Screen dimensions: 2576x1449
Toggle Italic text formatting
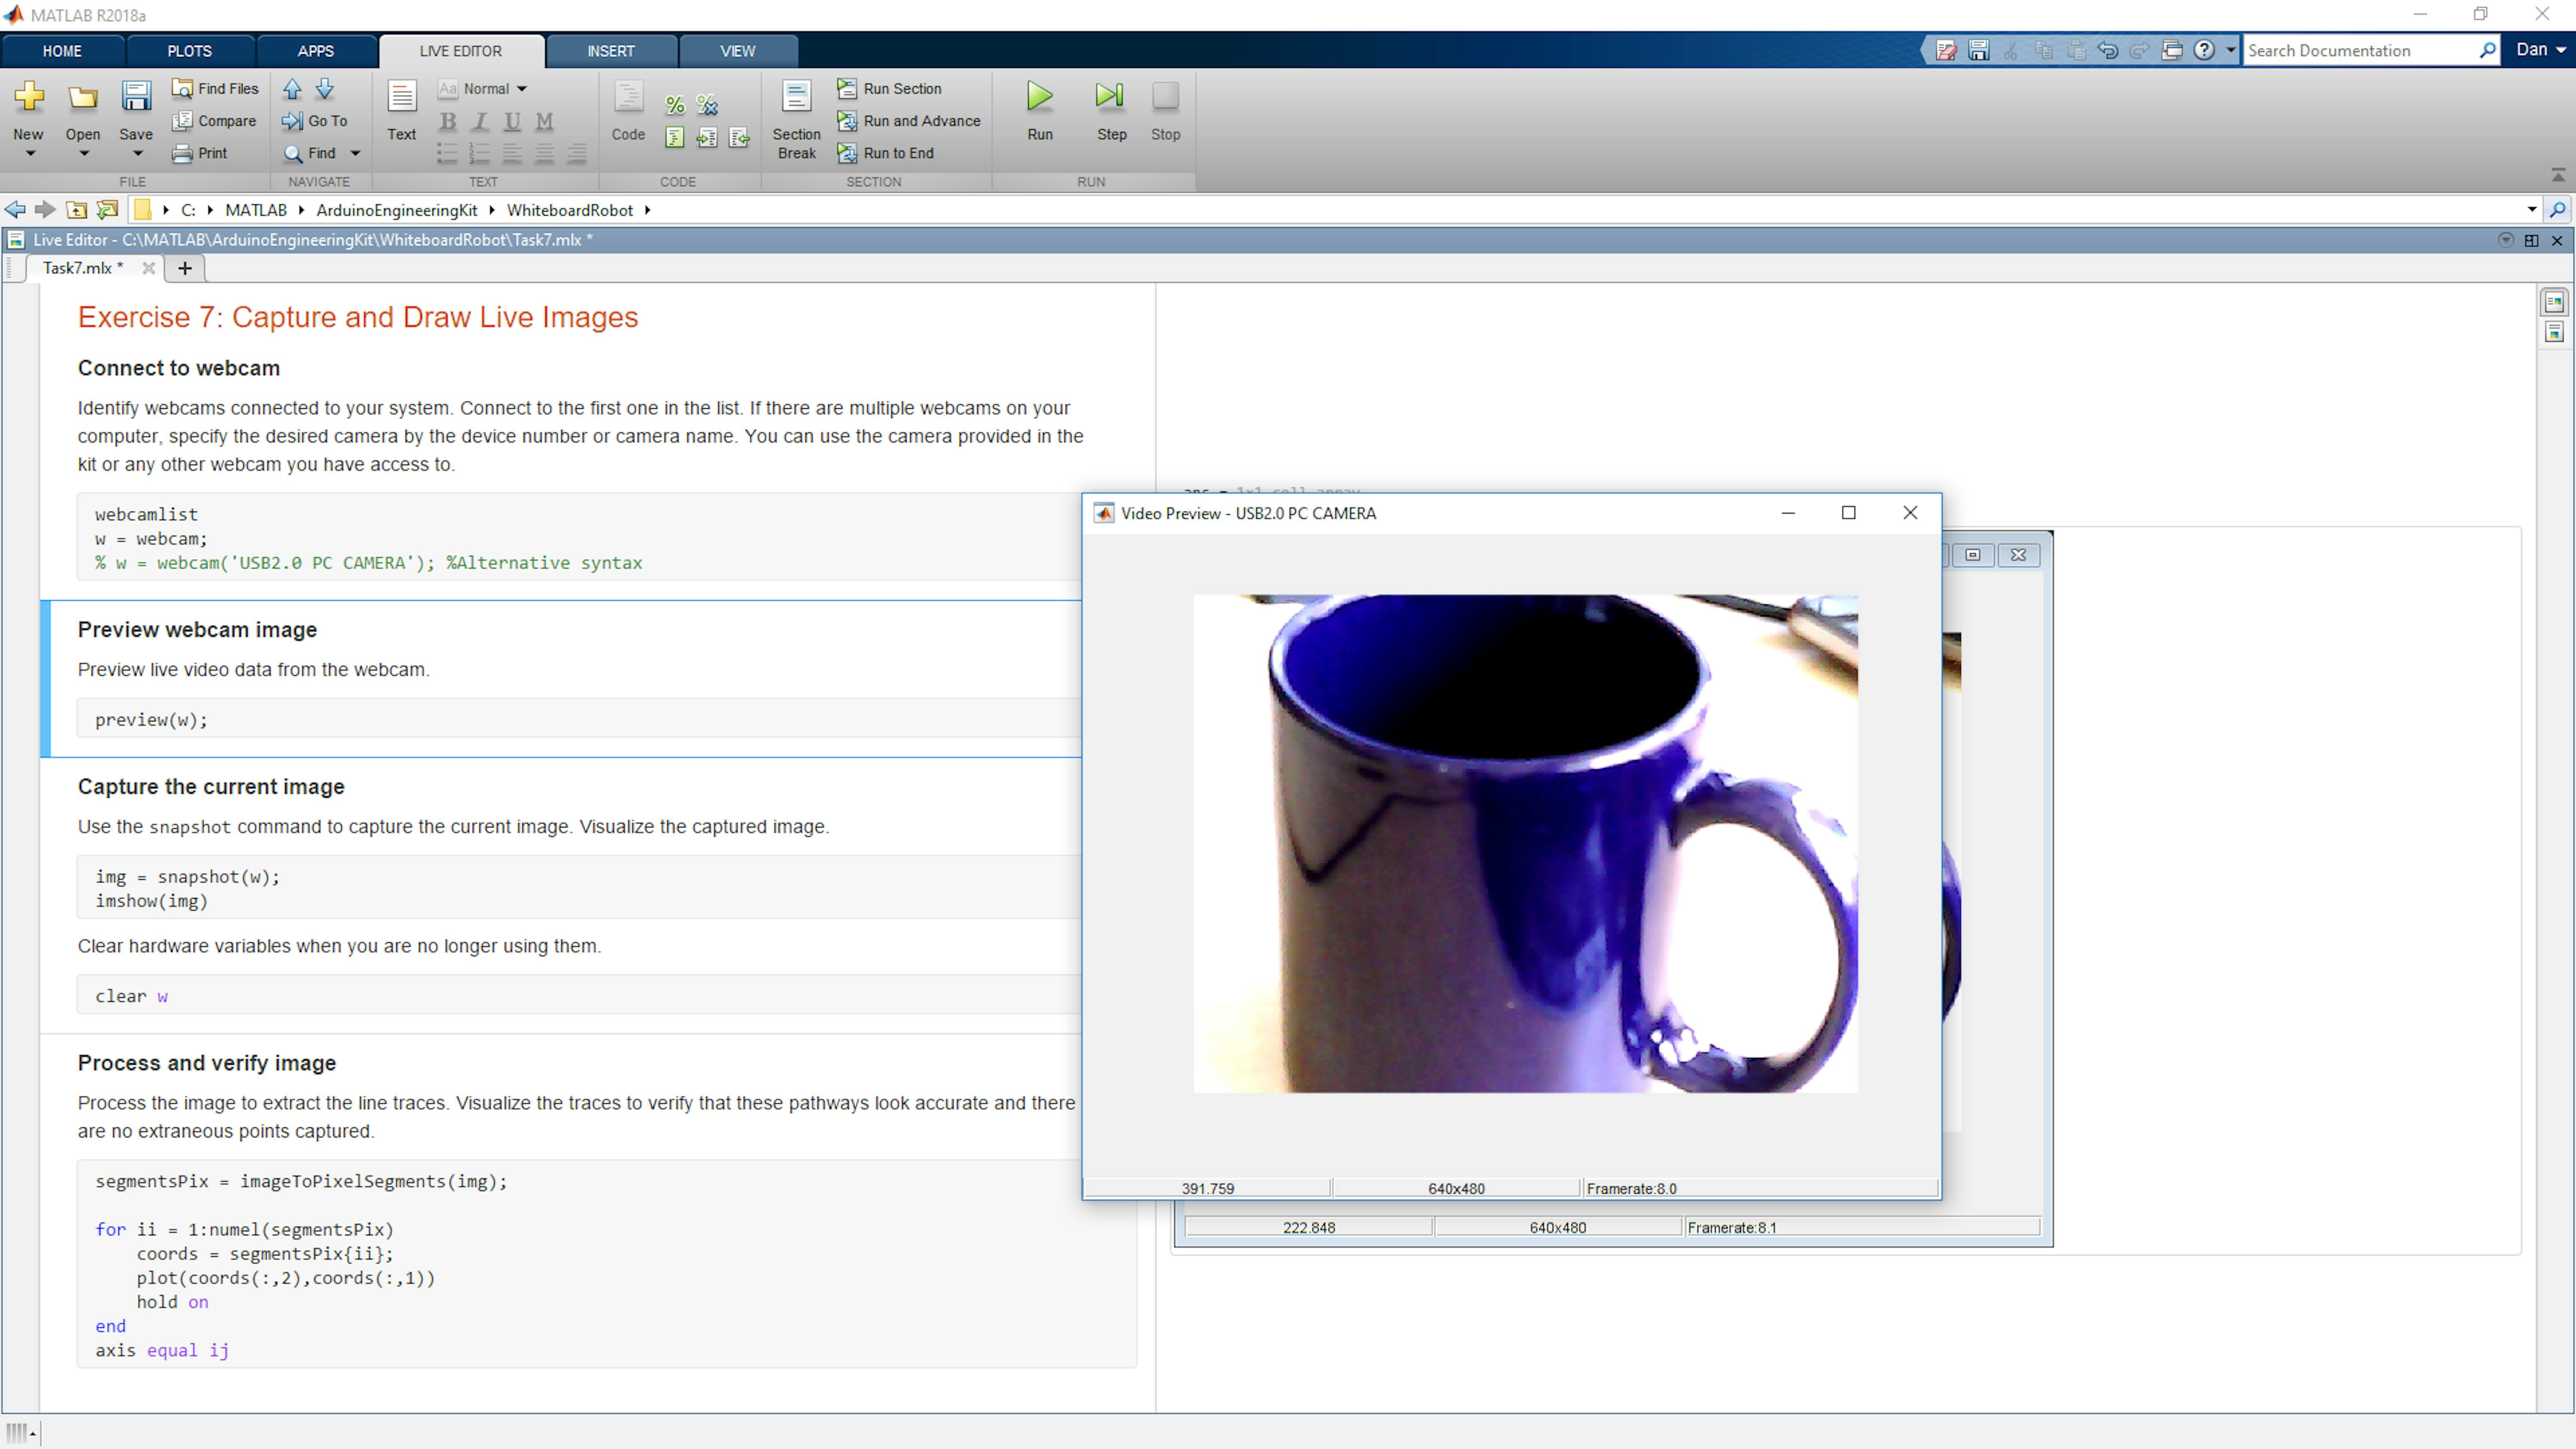point(480,121)
